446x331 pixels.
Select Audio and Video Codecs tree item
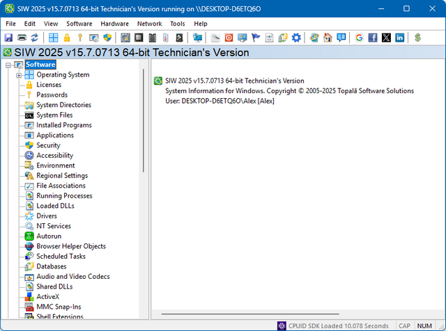(x=72, y=277)
